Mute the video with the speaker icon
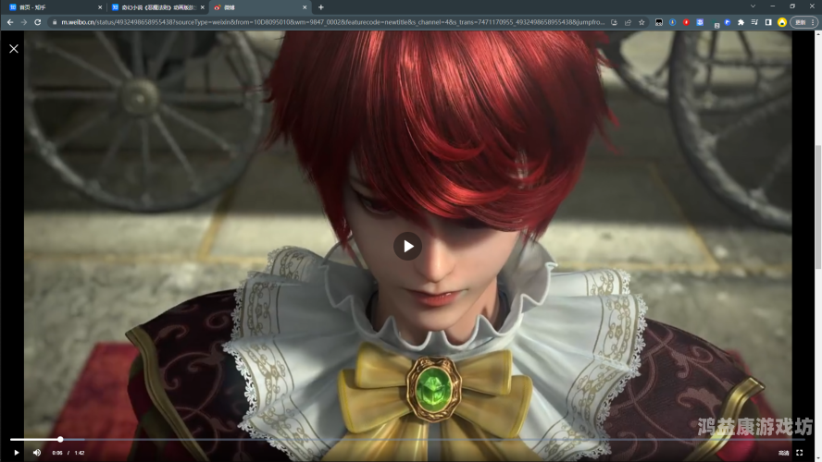 coord(37,453)
